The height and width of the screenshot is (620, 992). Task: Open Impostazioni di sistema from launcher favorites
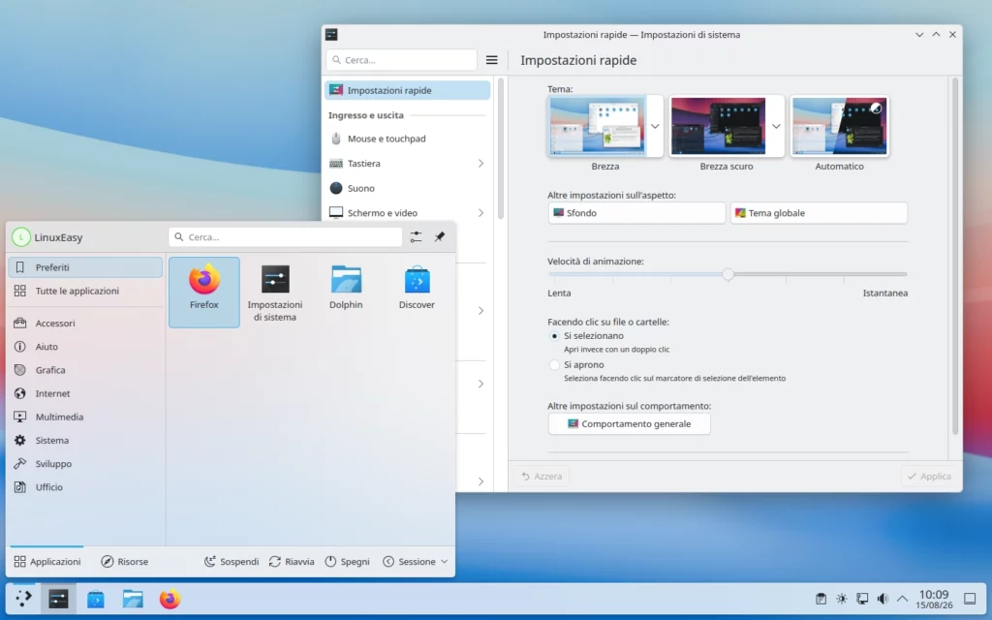coord(274,293)
